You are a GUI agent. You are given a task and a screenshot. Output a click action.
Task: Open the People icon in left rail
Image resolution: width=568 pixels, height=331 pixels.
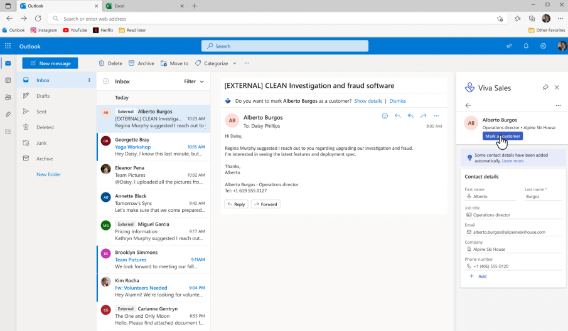click(x=8, y=97)
